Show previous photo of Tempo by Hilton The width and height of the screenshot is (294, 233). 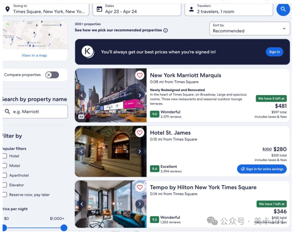pyautogui.click(x=81, y=204)
